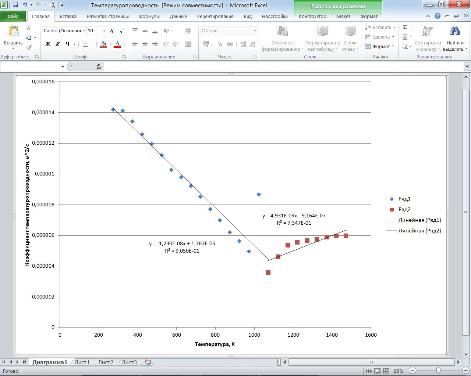This screenshot has height=376, width=471.
Task: Open the Условное форматирование menu
Action: pyautogui.click(x=282, y=39)
